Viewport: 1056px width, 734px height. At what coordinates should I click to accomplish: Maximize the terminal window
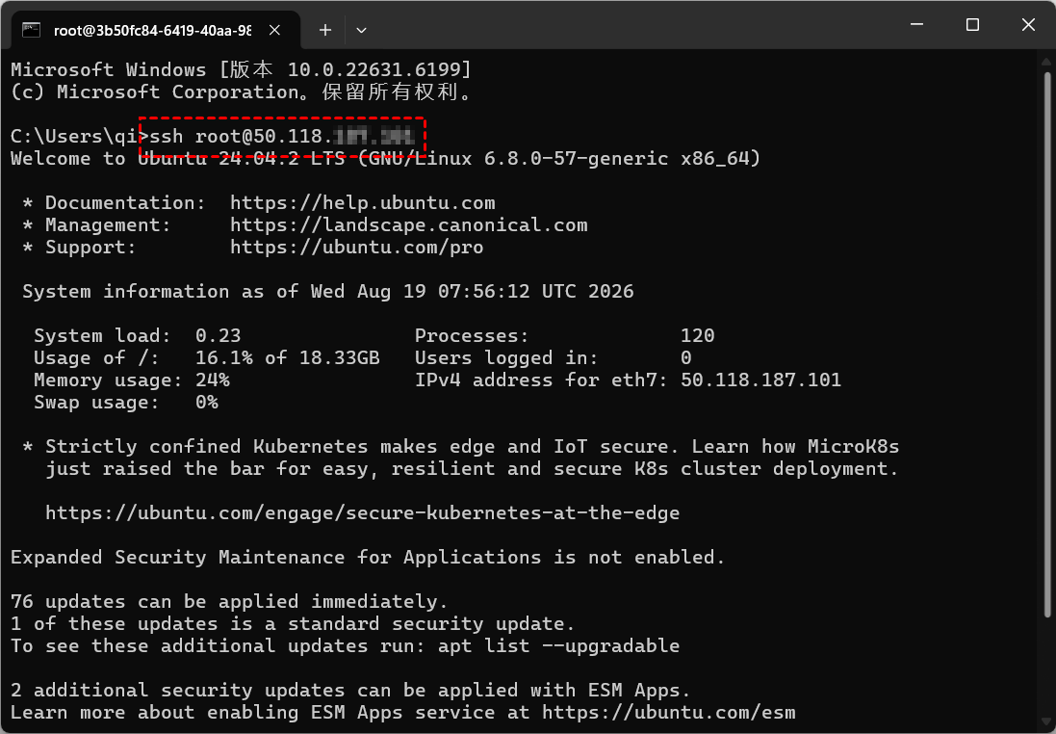972,24
